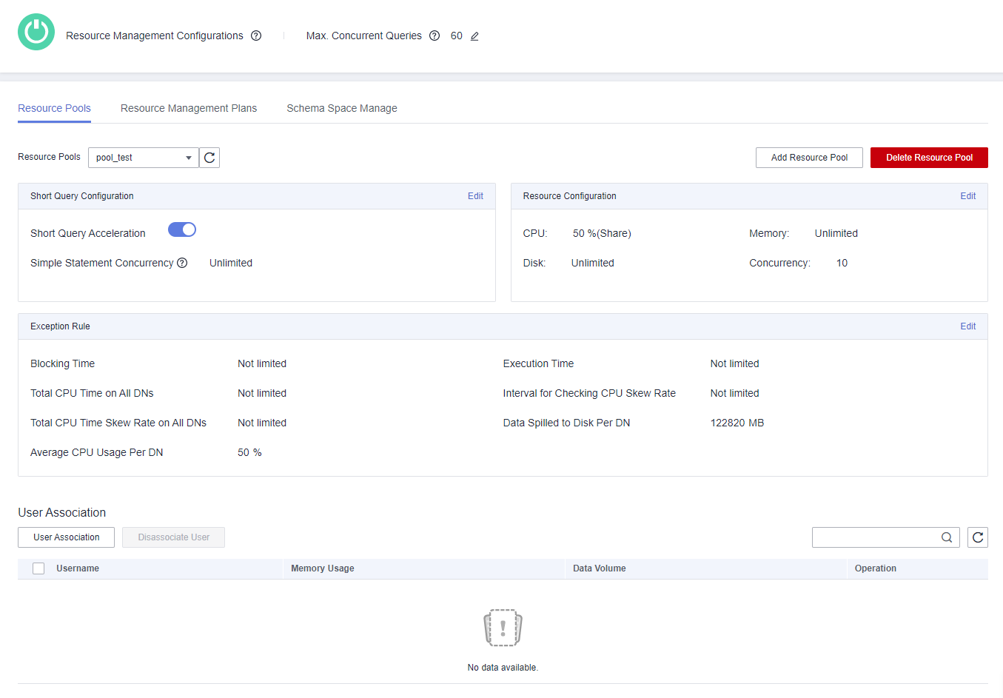
Task: Click the '122820 MB' disk spill value
Action: tap(737, 423)
